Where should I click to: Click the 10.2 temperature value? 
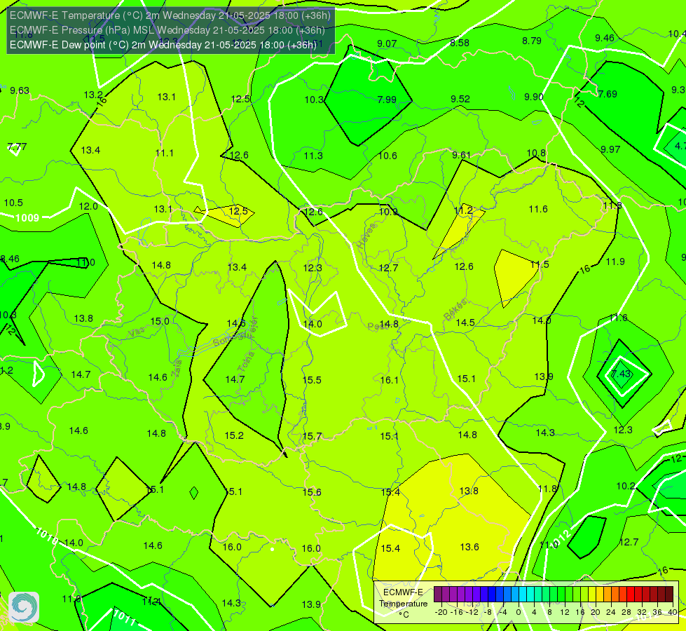[626, 486]
